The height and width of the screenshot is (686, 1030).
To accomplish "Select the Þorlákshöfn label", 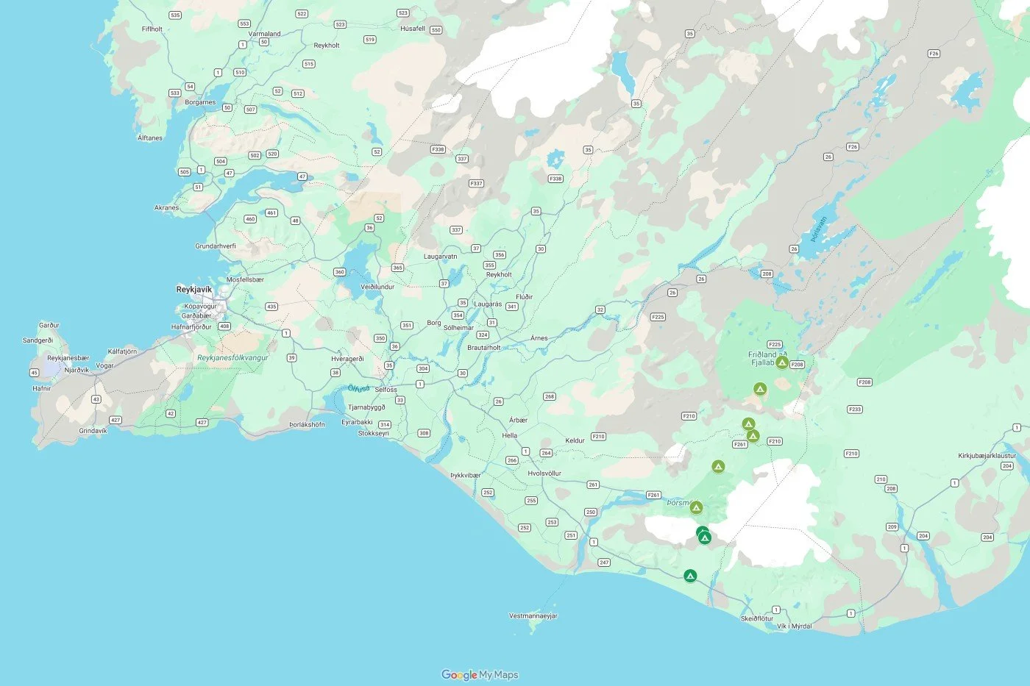I will [307, 424].
